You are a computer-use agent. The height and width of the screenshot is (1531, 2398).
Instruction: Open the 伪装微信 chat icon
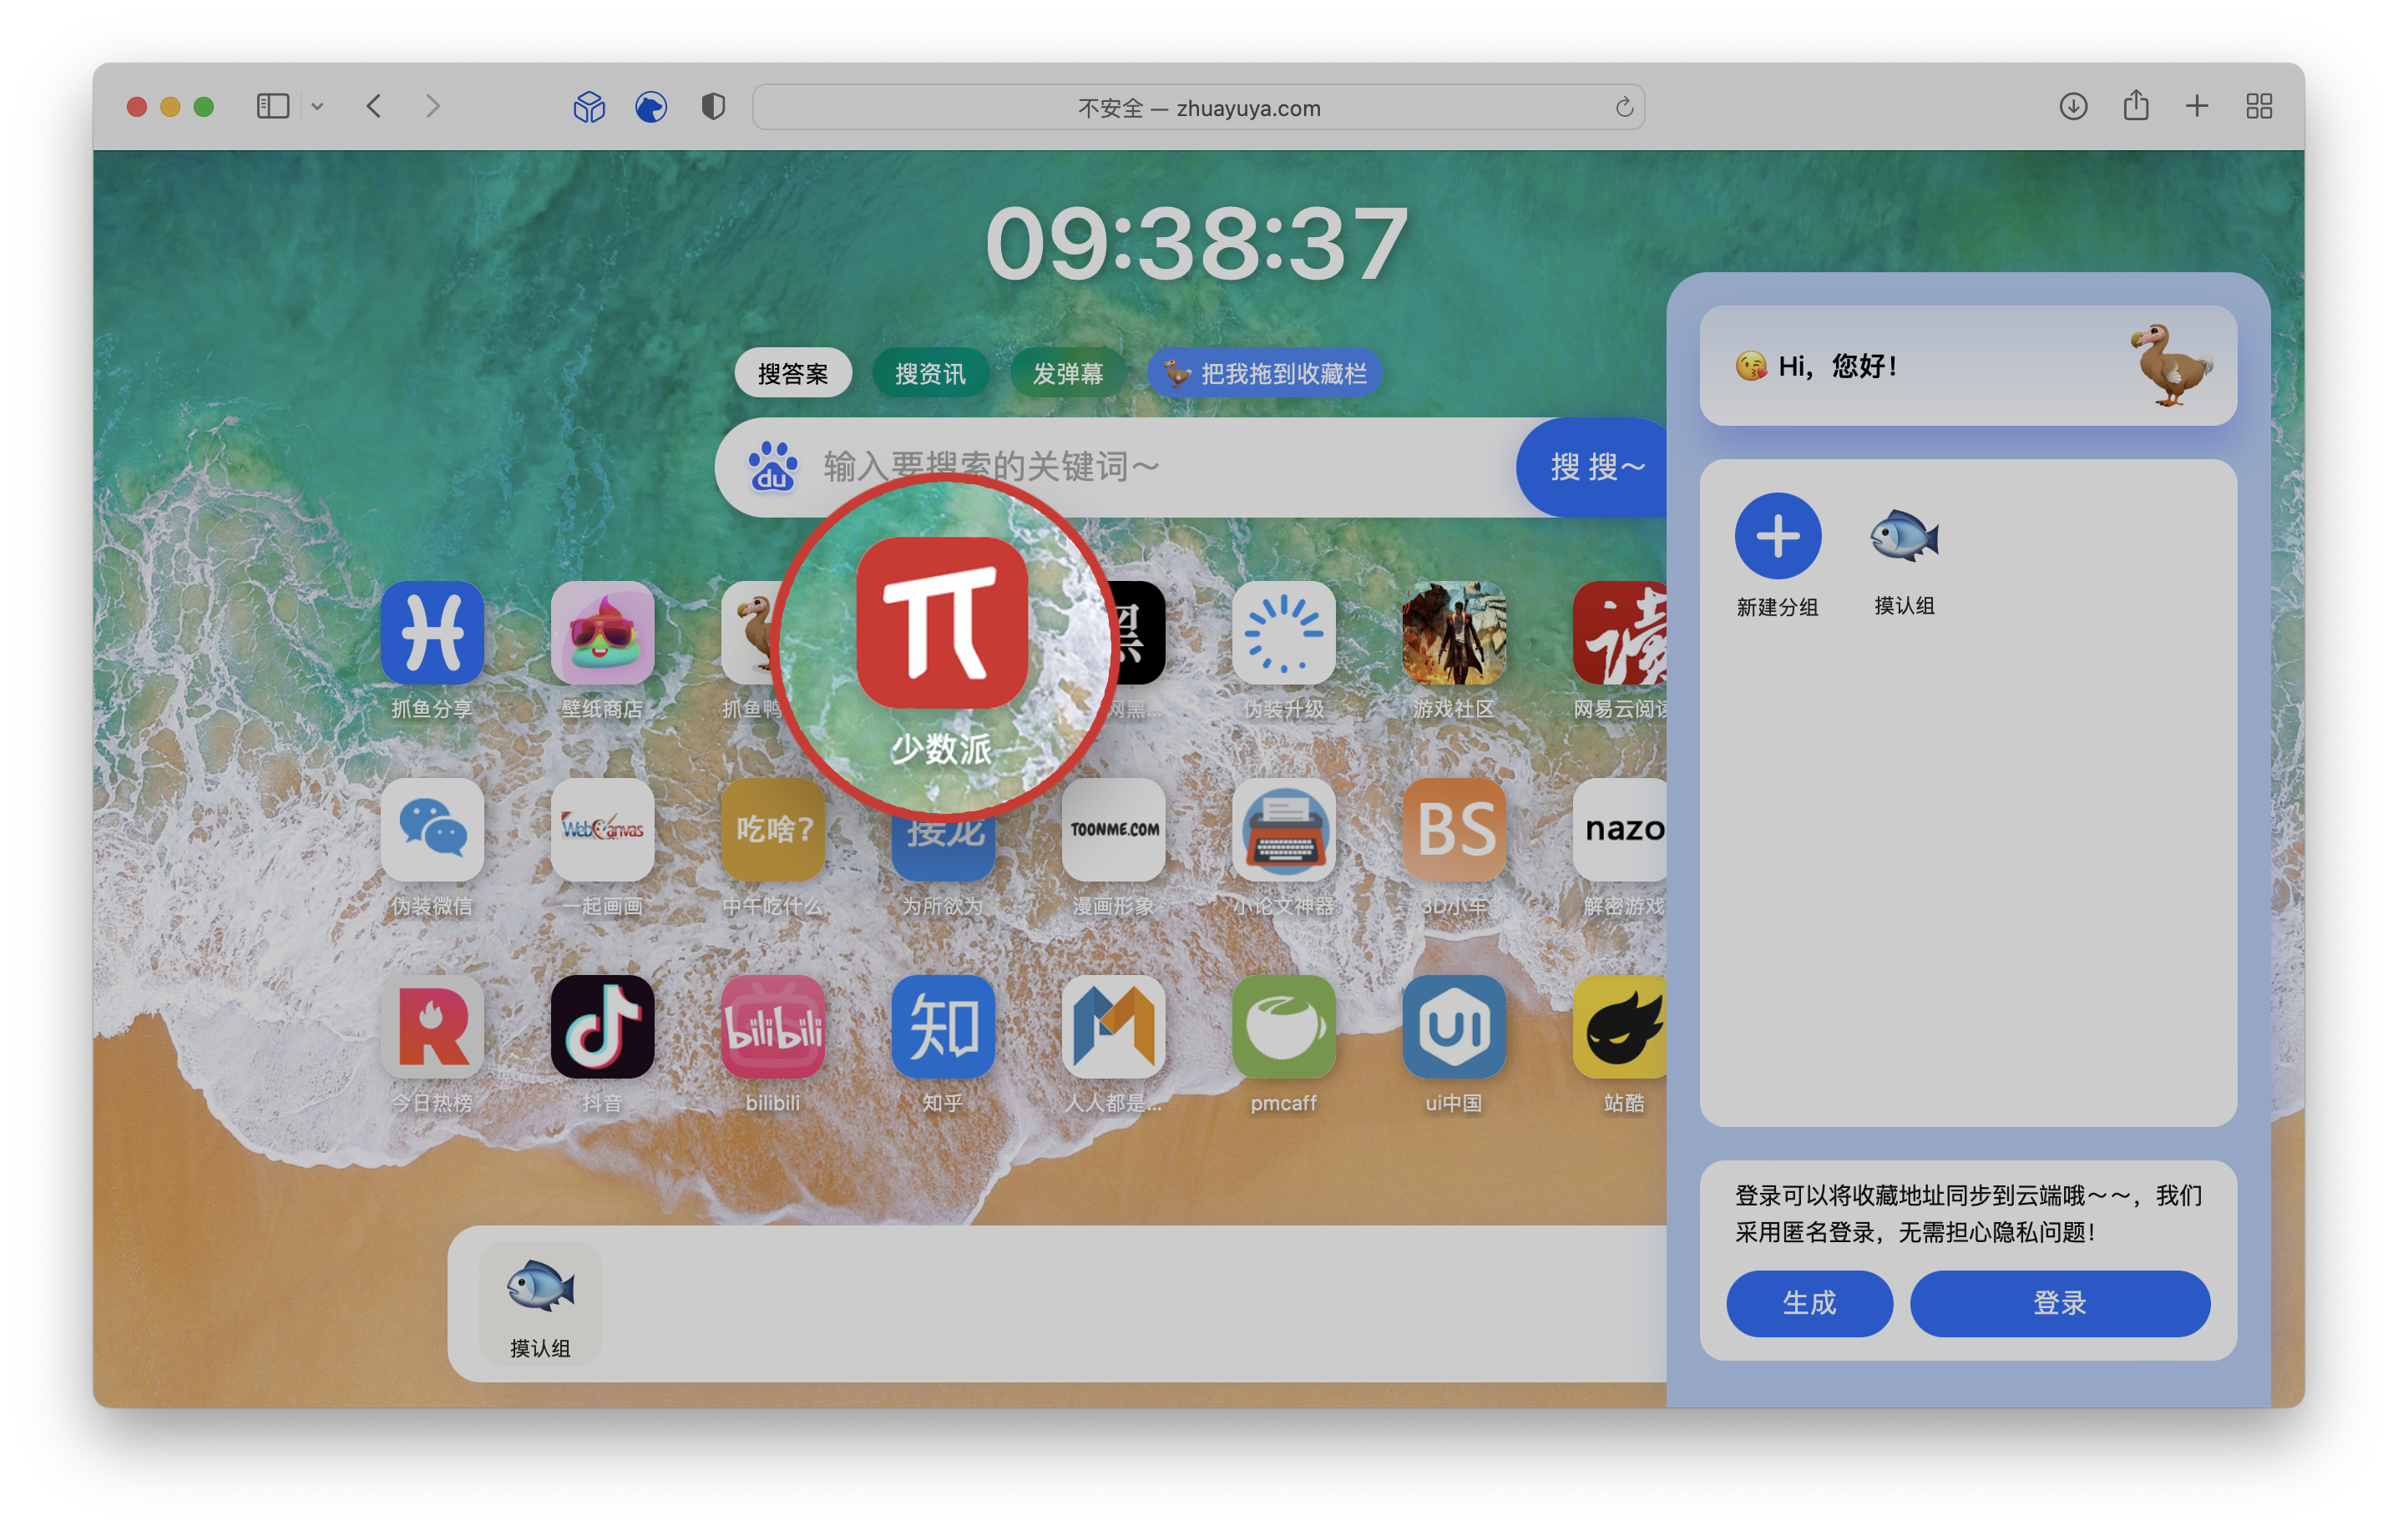coord(431,829)
